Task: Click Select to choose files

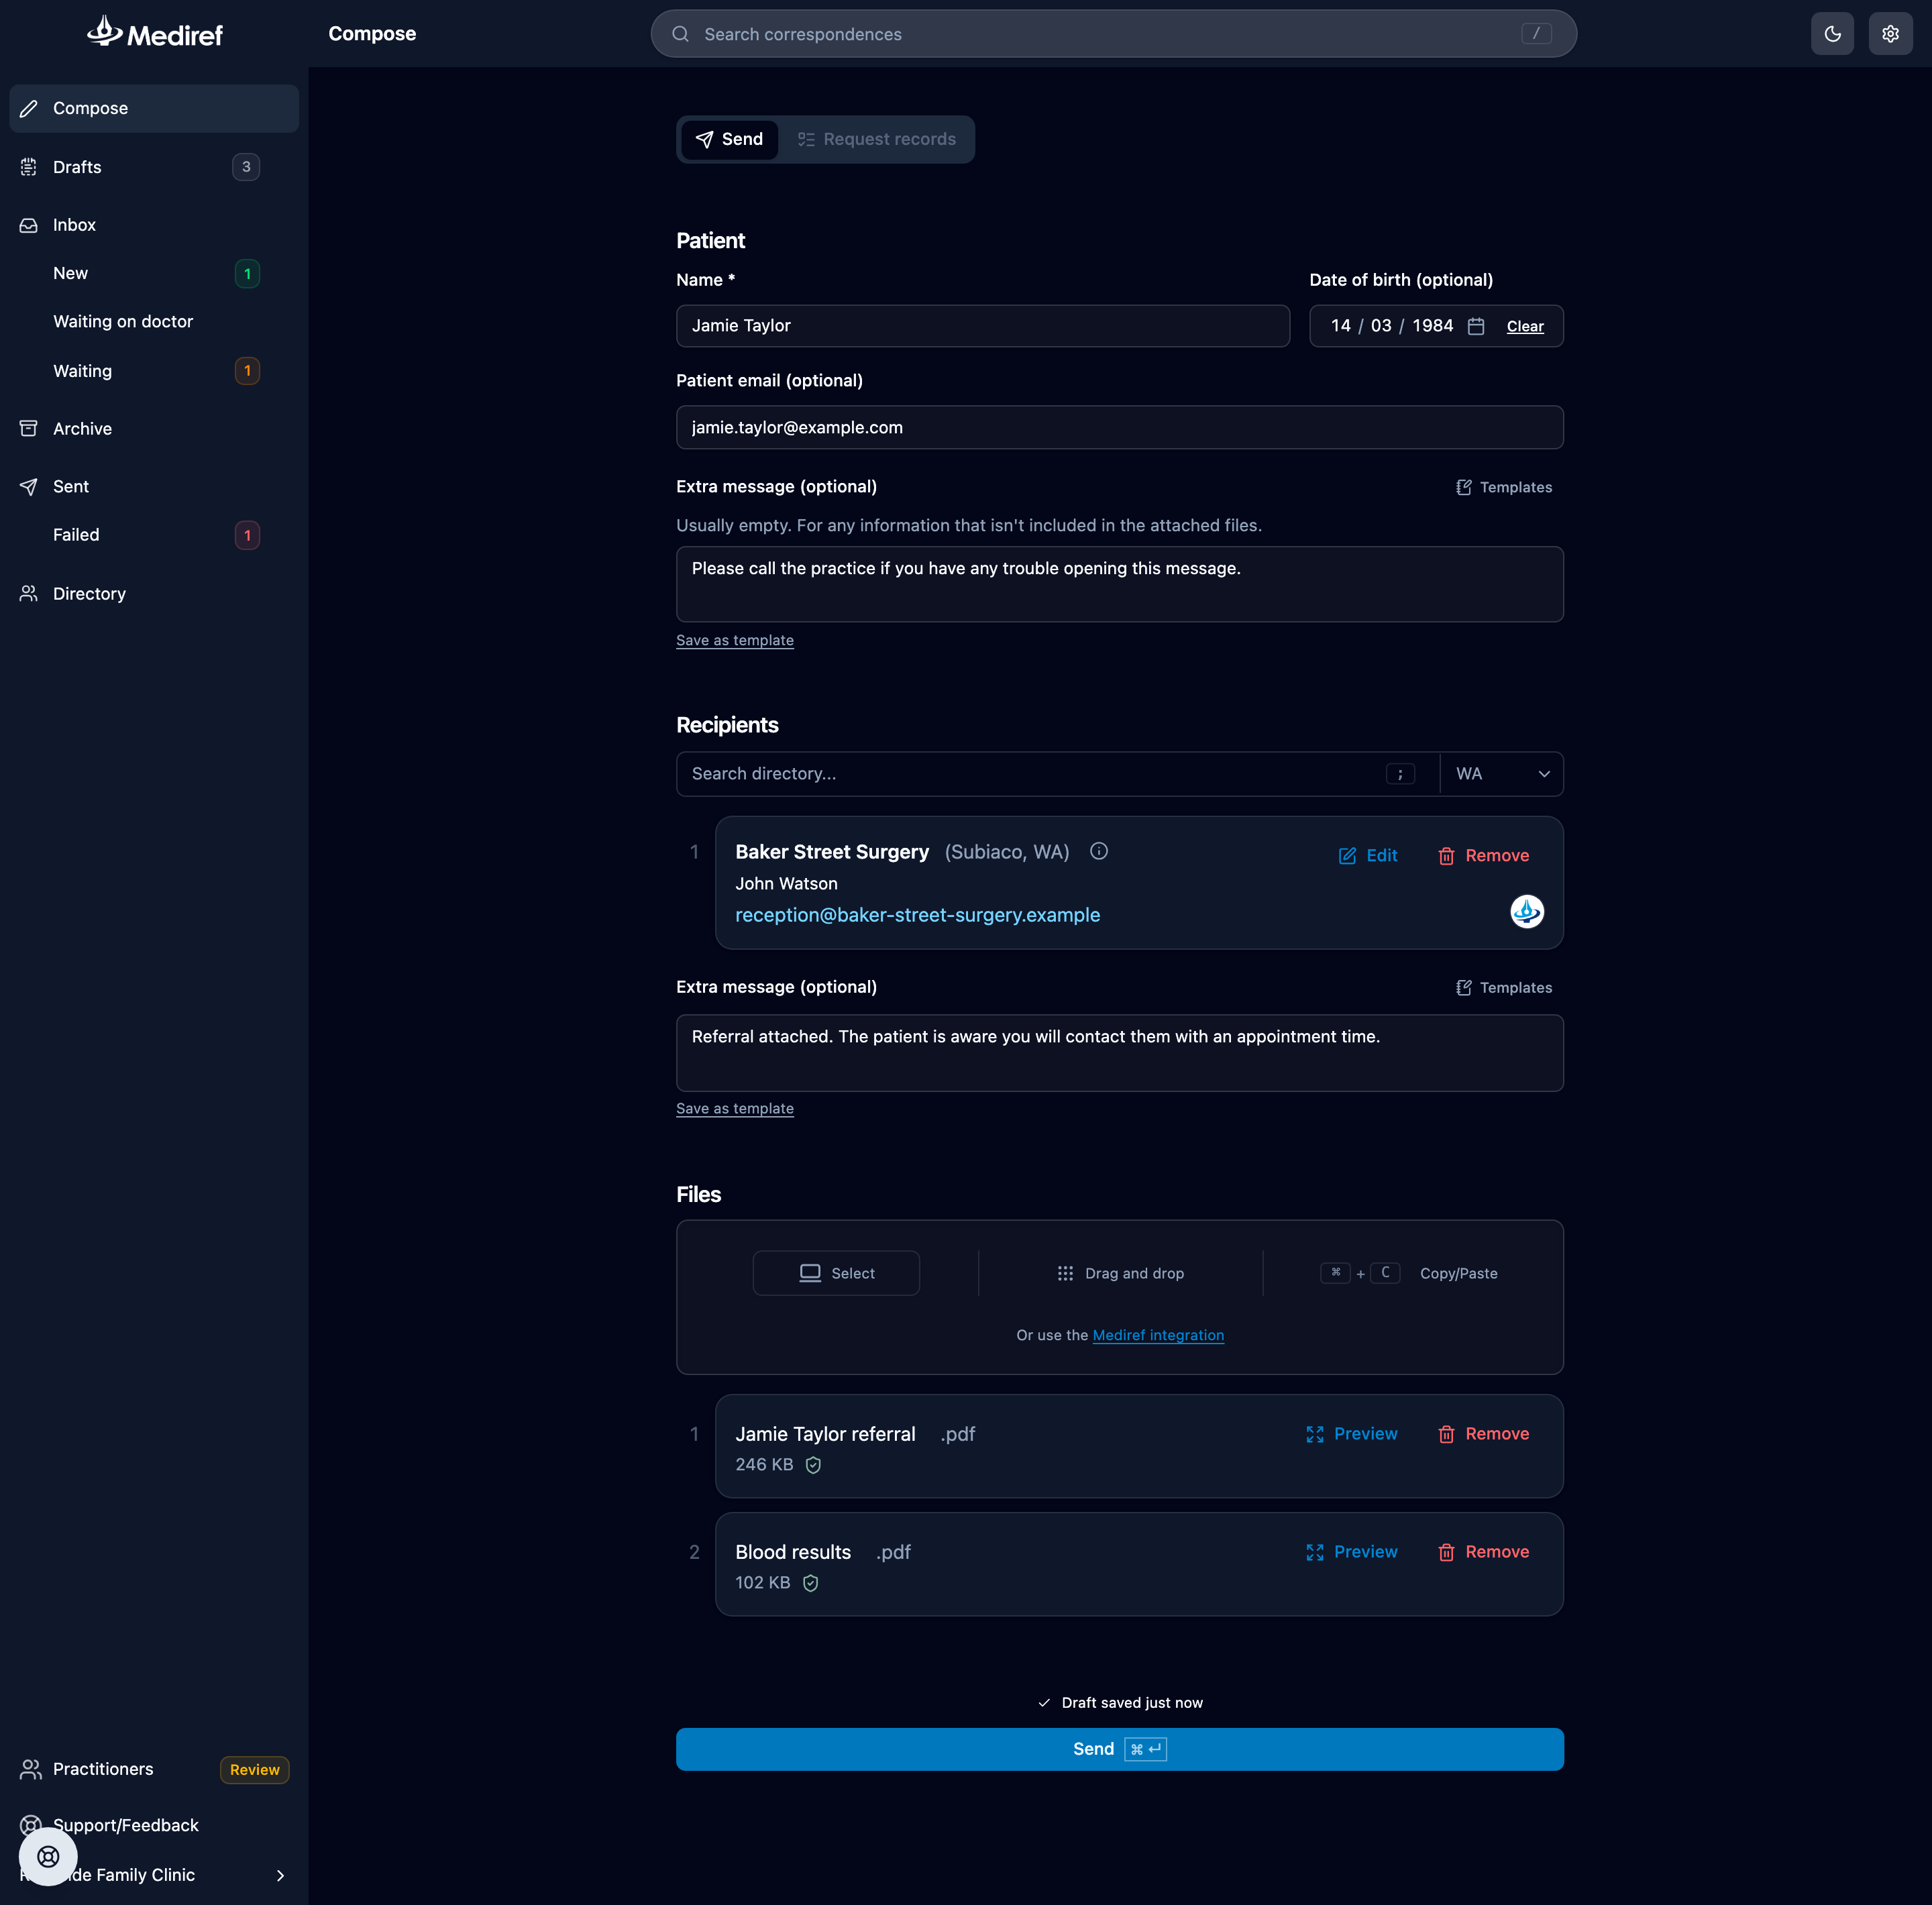Action: [836, 1273]
